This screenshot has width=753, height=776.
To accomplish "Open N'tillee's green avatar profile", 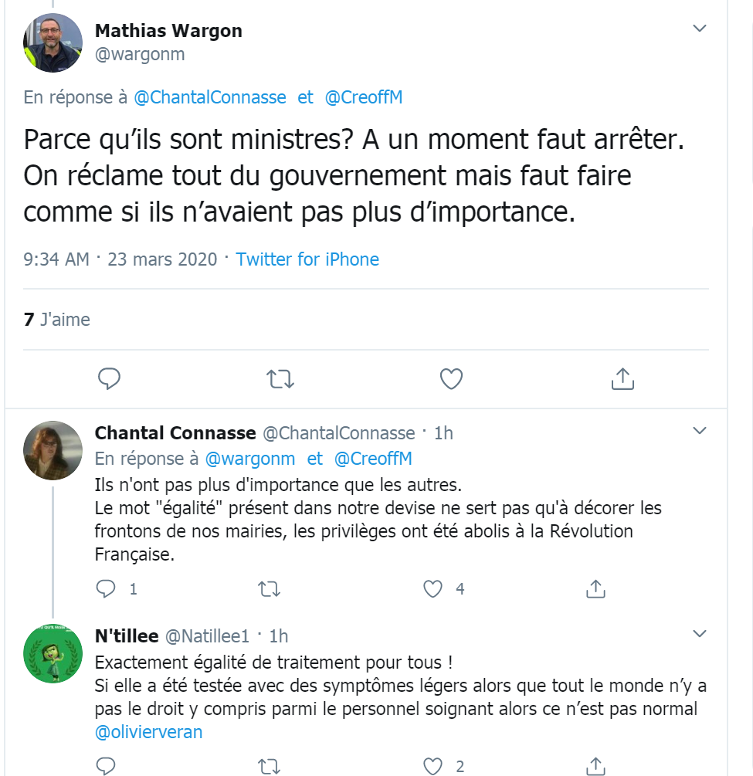I will [53, 653].
